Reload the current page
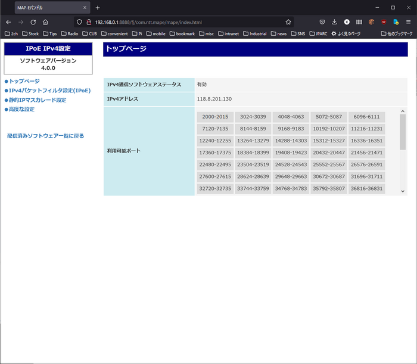Viewport: 417px width, 364px height. click(33, 22)
